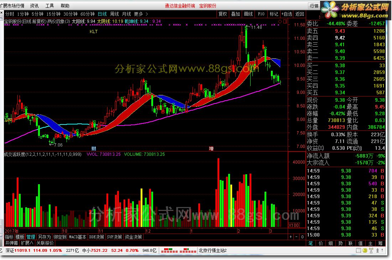392x260 pixels.
Task: Select DDE决策 template
Action: [96, 237]
